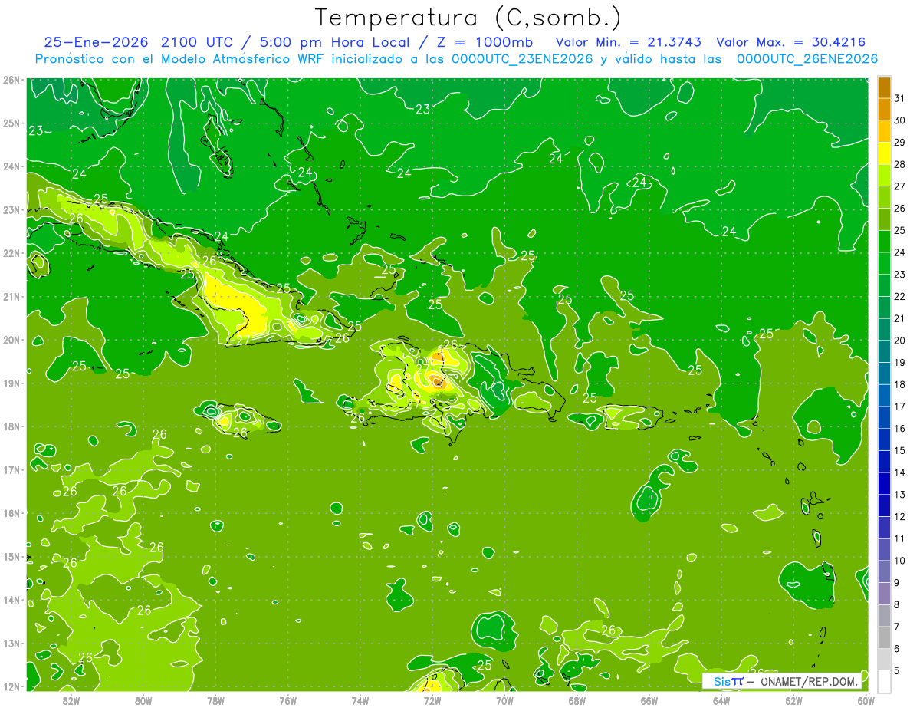
Task: Click the yellow legend swatch between 28 and 29
Action: coord(884,153)
